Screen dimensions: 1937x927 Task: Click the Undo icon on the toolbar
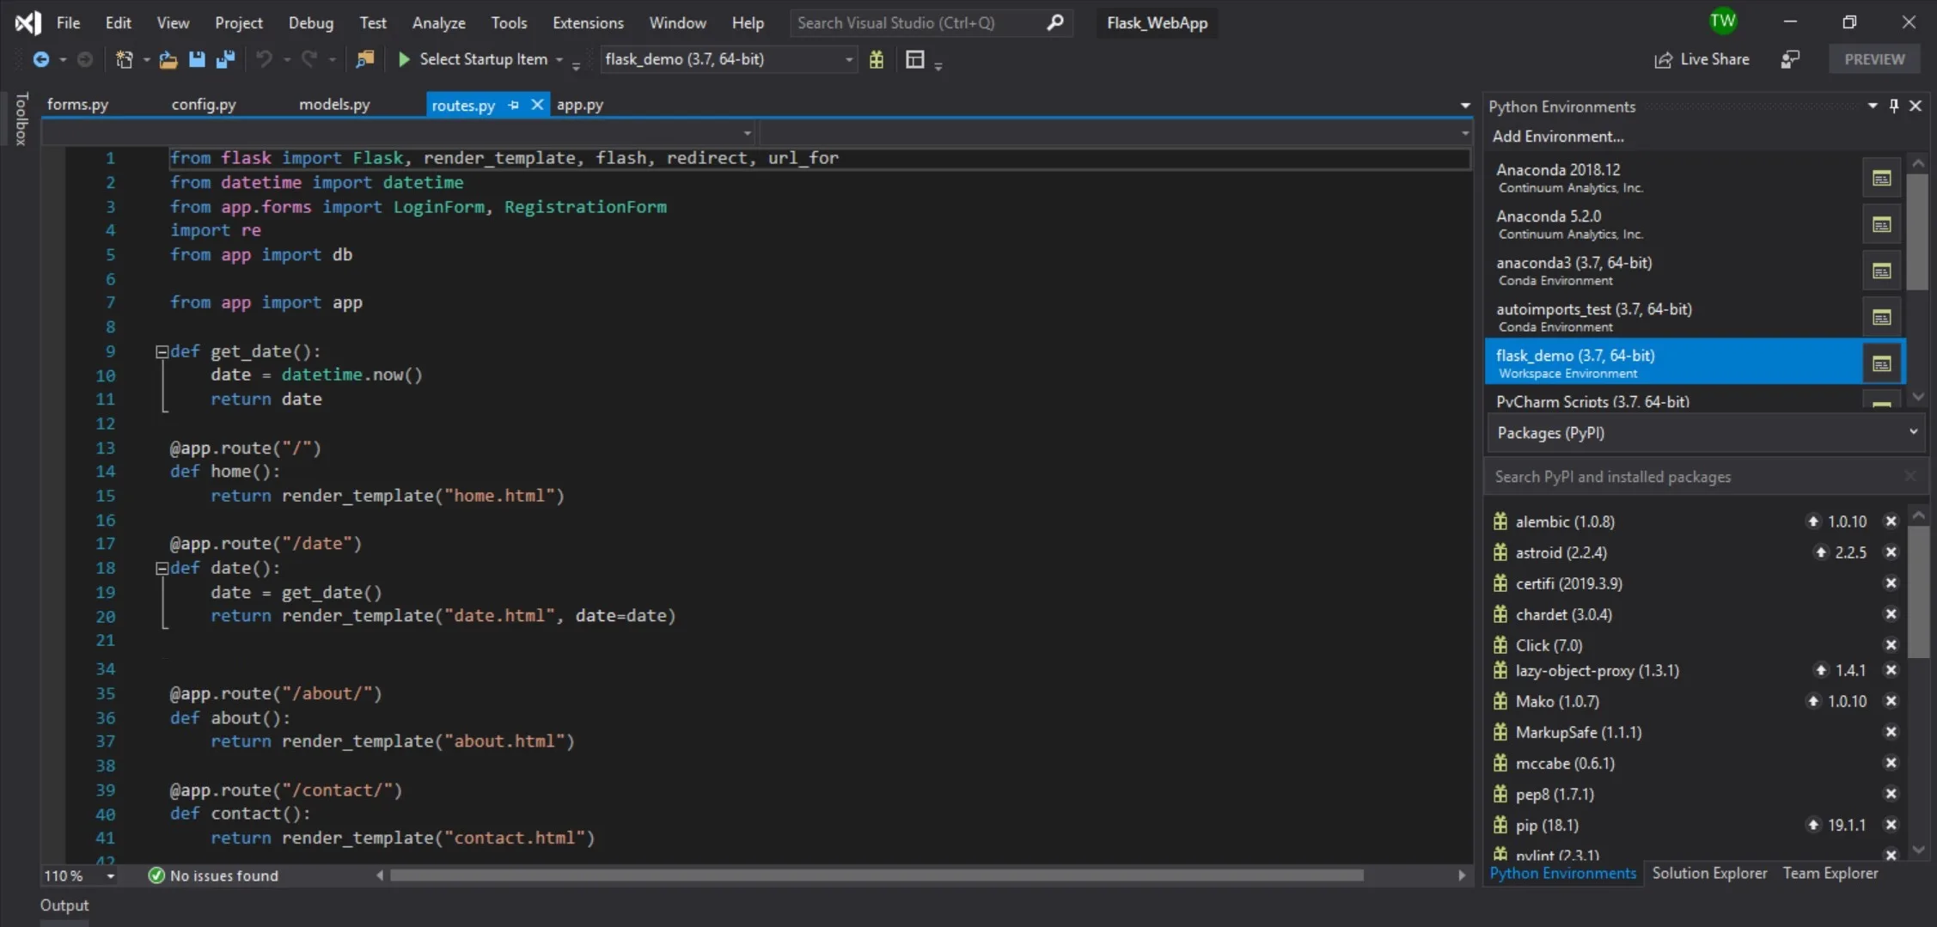coord(266,59)
